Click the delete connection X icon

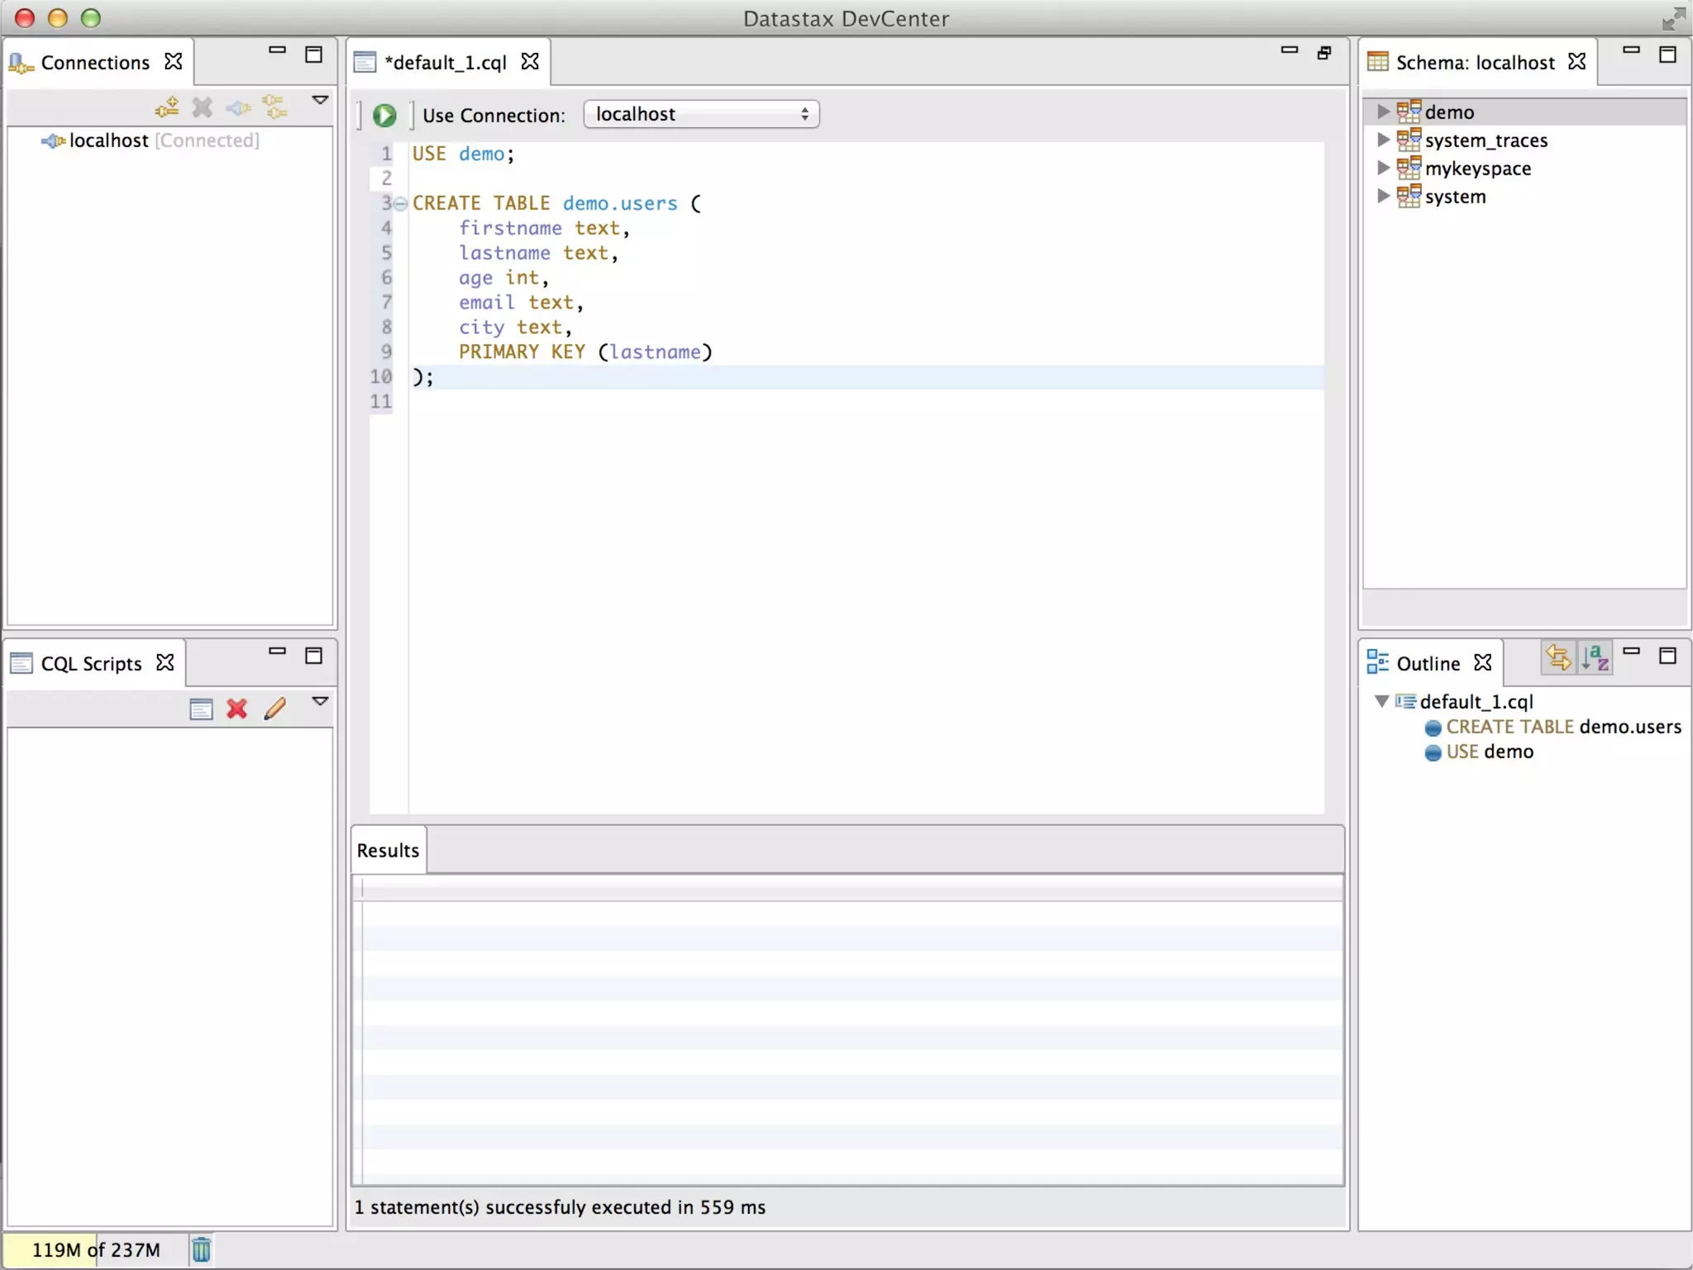203,107
